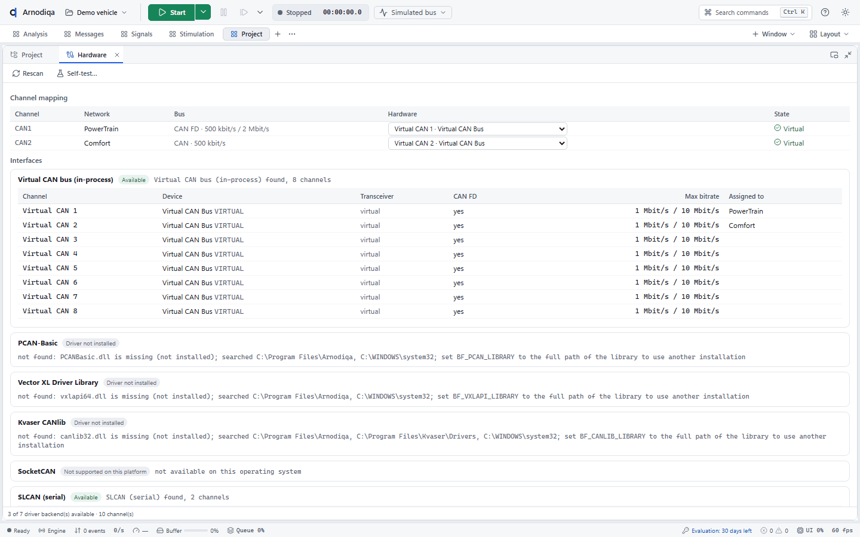The height and width of the screenshot is (537, 860).
Task: Click the Virtual state icon for CAN2
Action: point(778,143)
